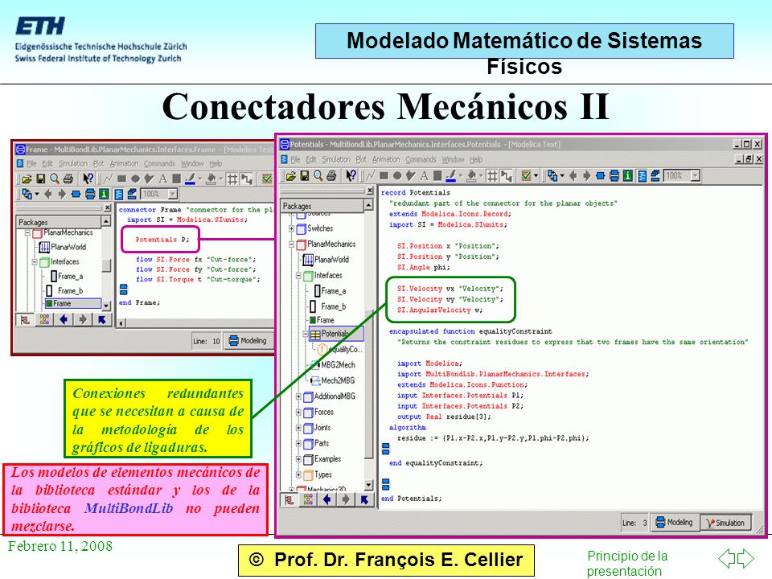Open Plot menu in Potentials window
The height and width of the screenshot is (579, 772).
point(361,159)
